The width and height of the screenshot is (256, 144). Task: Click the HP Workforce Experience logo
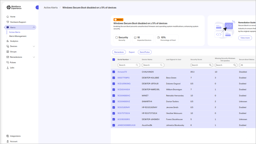click(14, 7)
